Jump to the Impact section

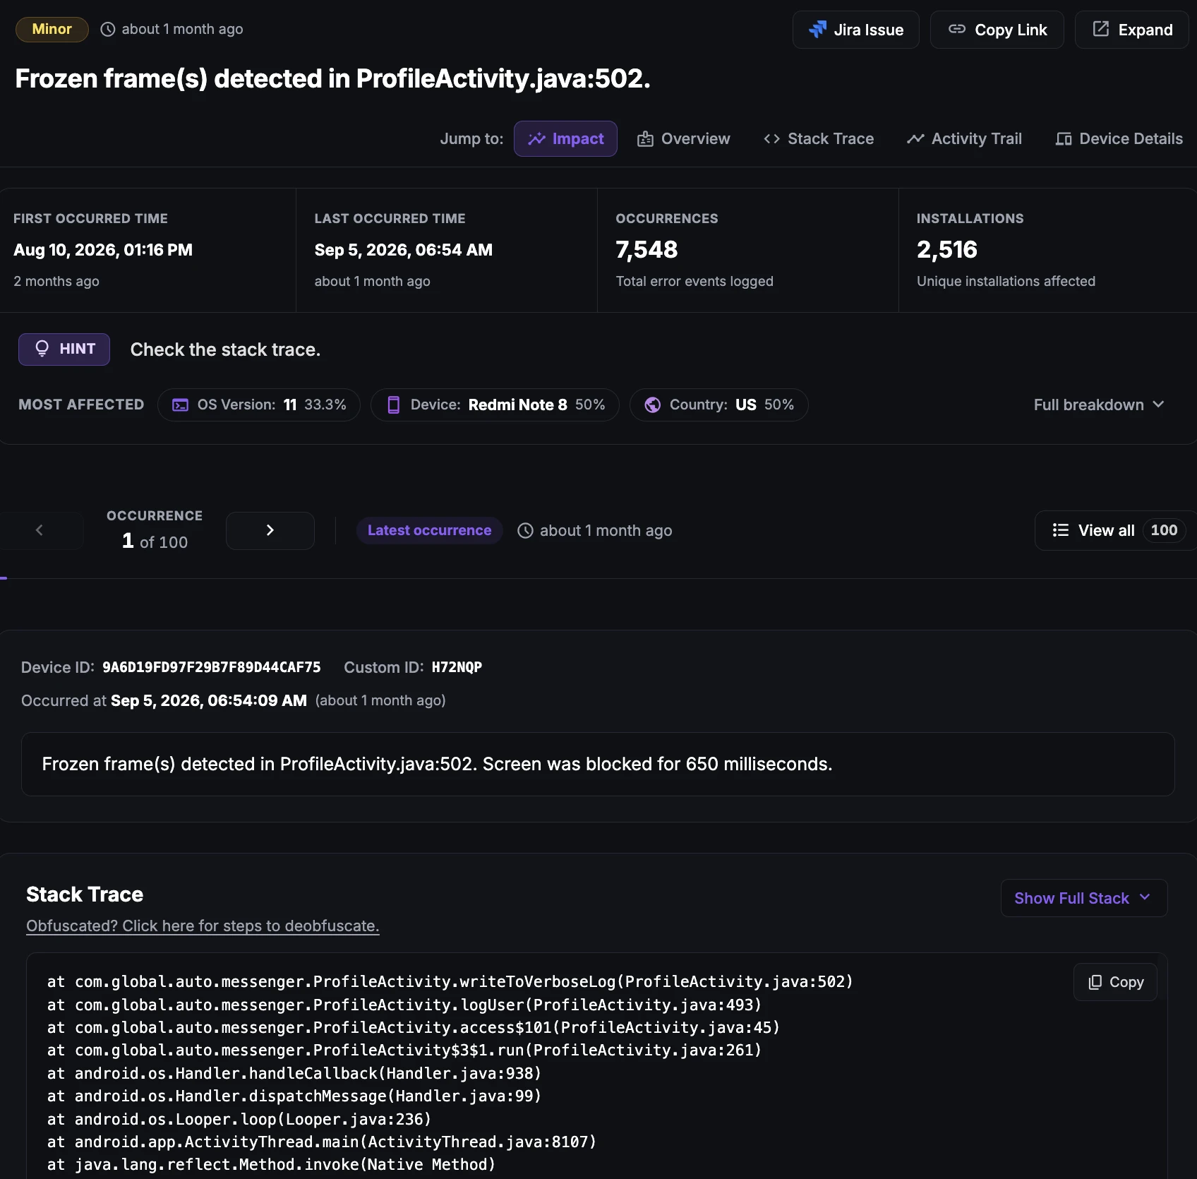tap(565, 138)
